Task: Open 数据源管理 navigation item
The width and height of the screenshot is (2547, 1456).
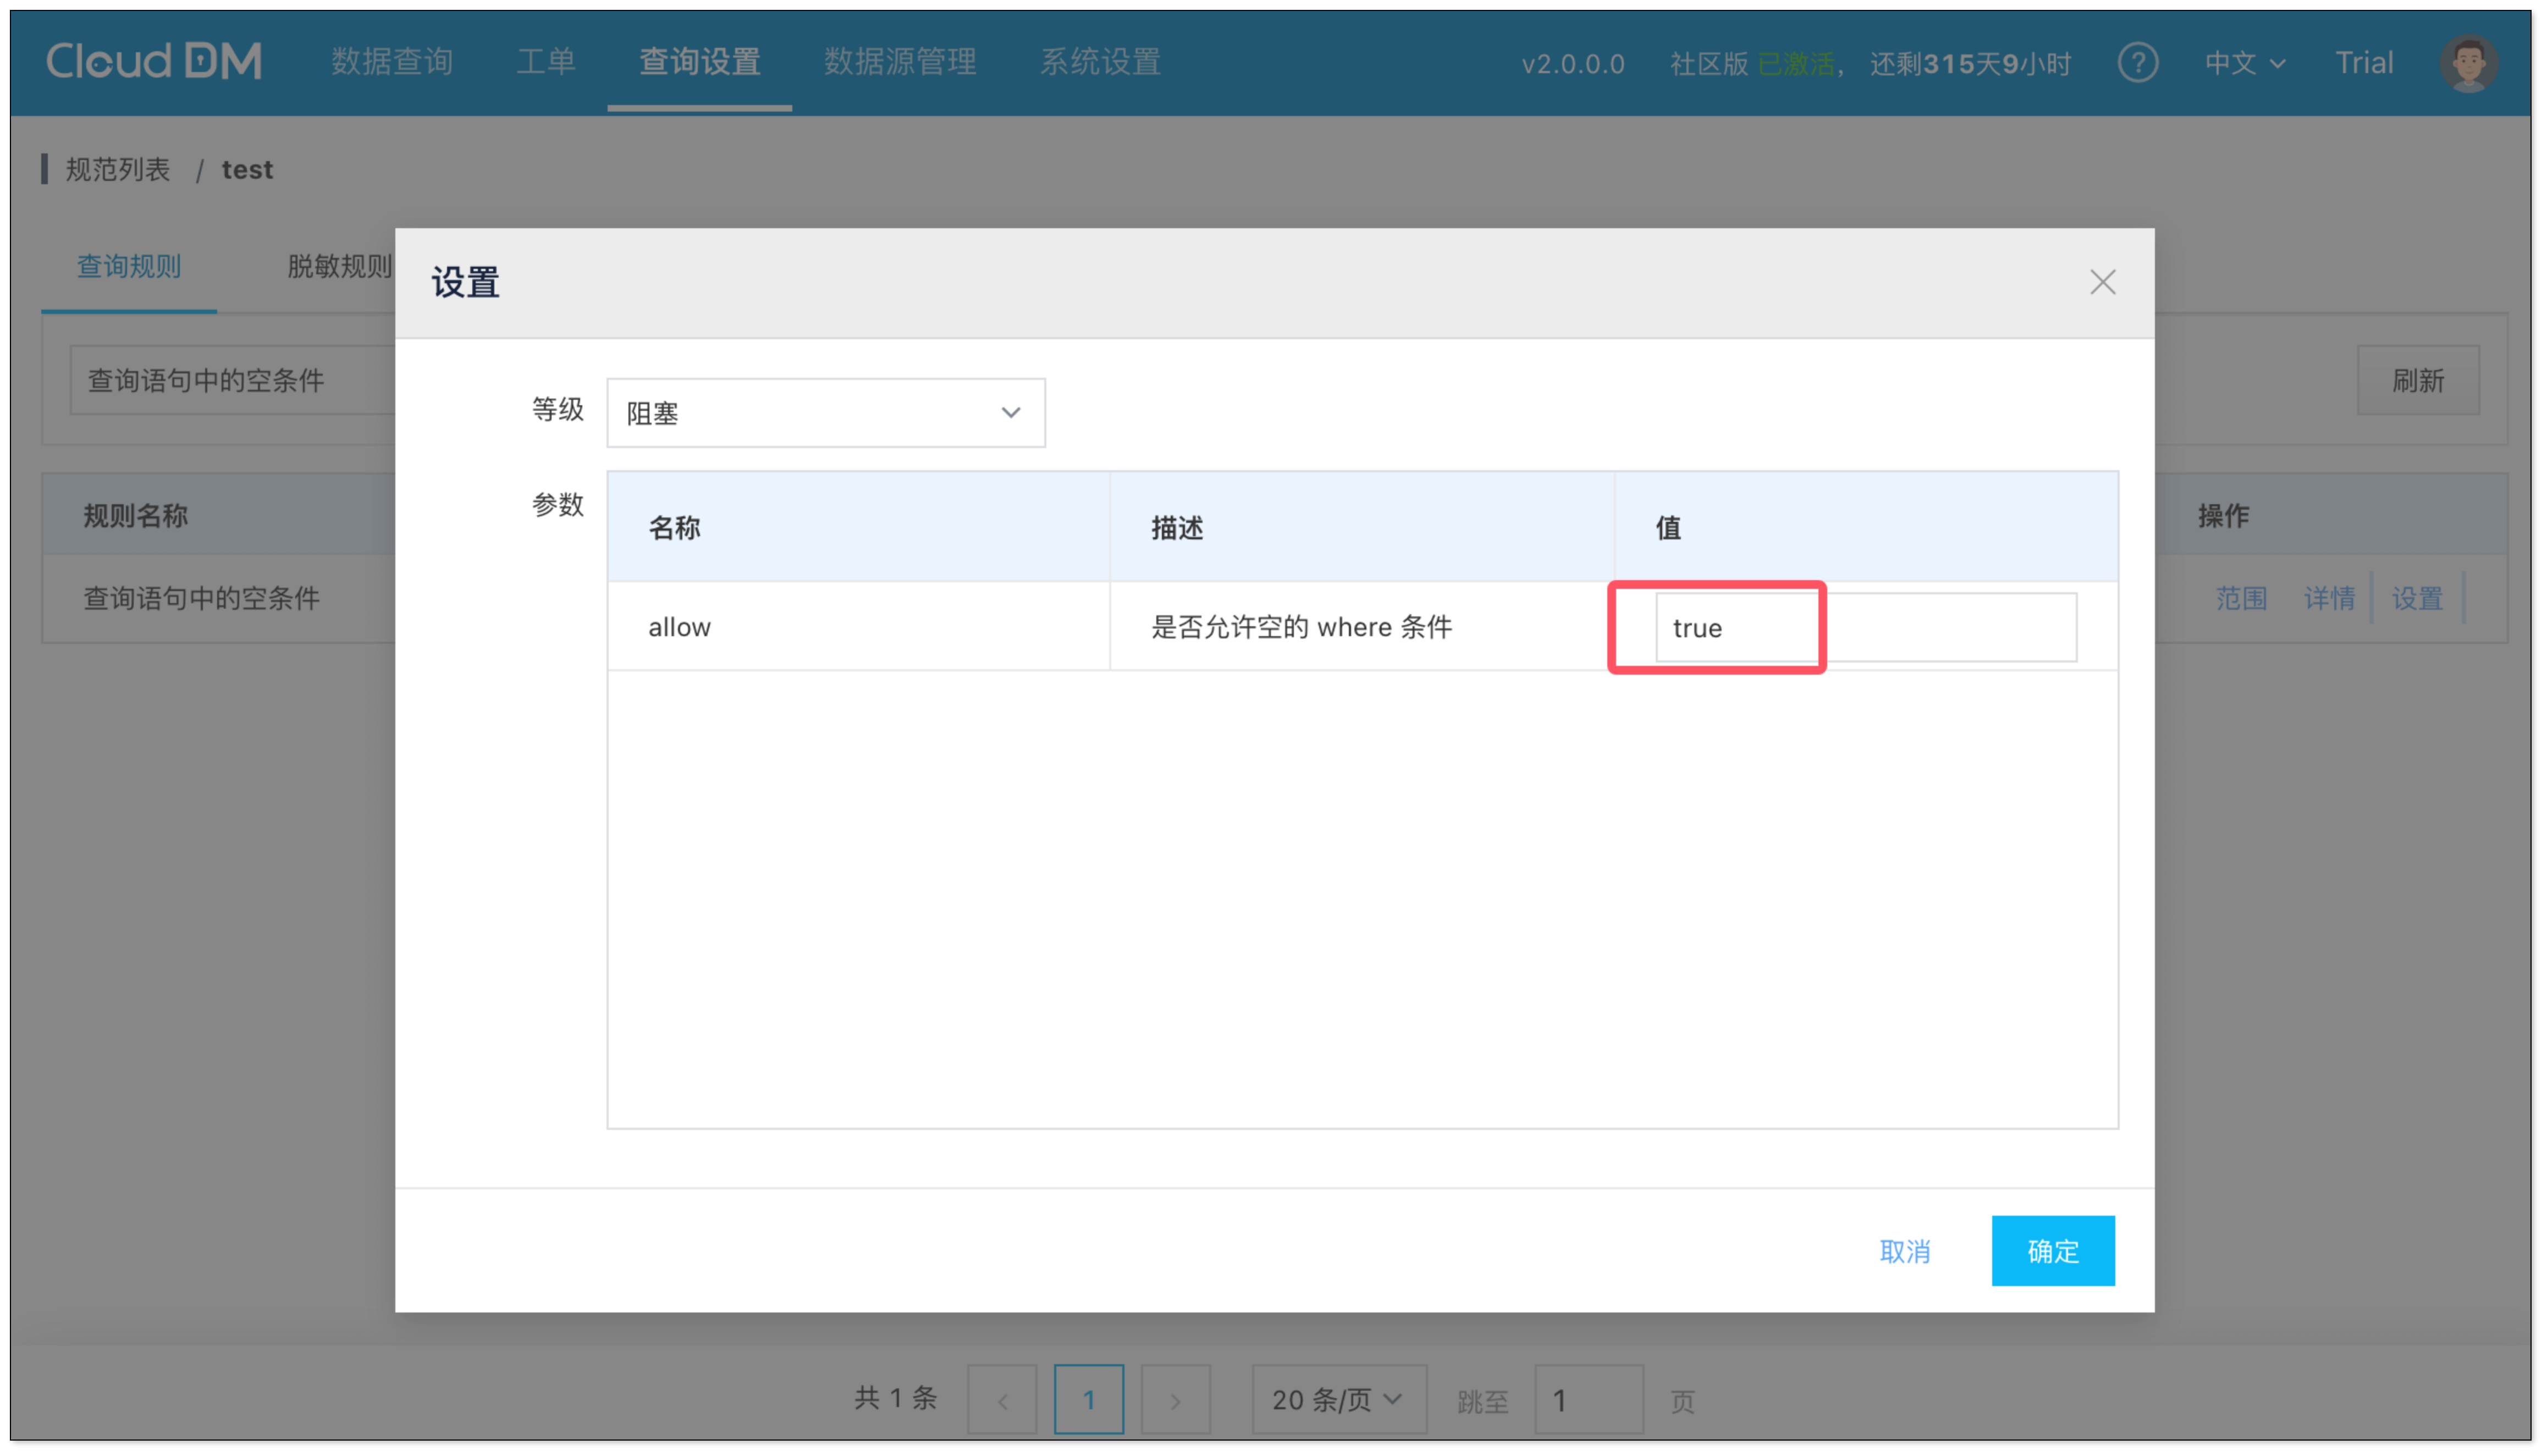Action: point(899,62)
